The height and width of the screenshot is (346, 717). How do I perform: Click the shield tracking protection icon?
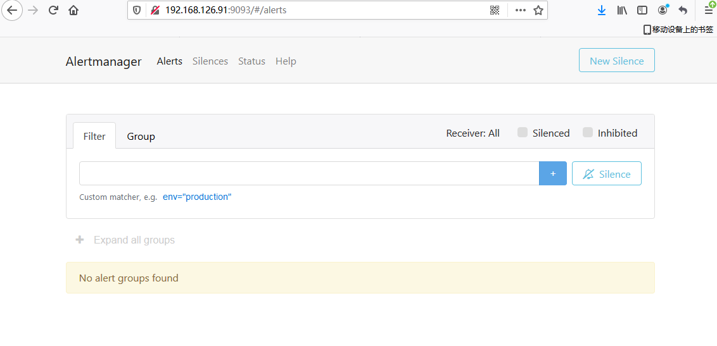click(136, 10)
